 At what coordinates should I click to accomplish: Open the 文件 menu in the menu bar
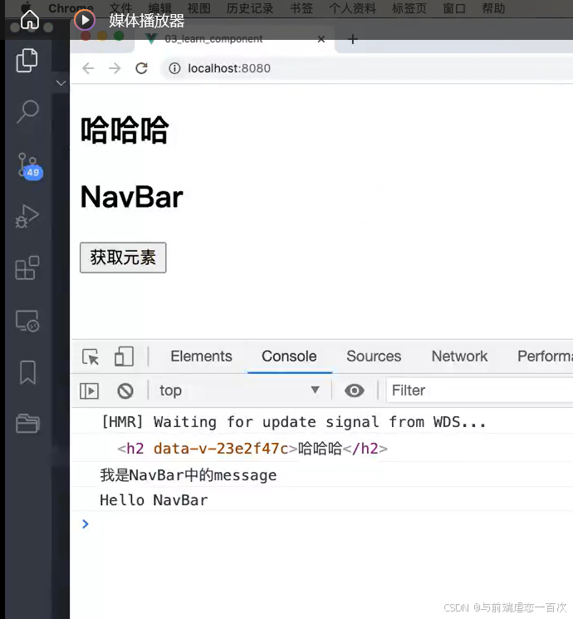(x=120, y=8)
